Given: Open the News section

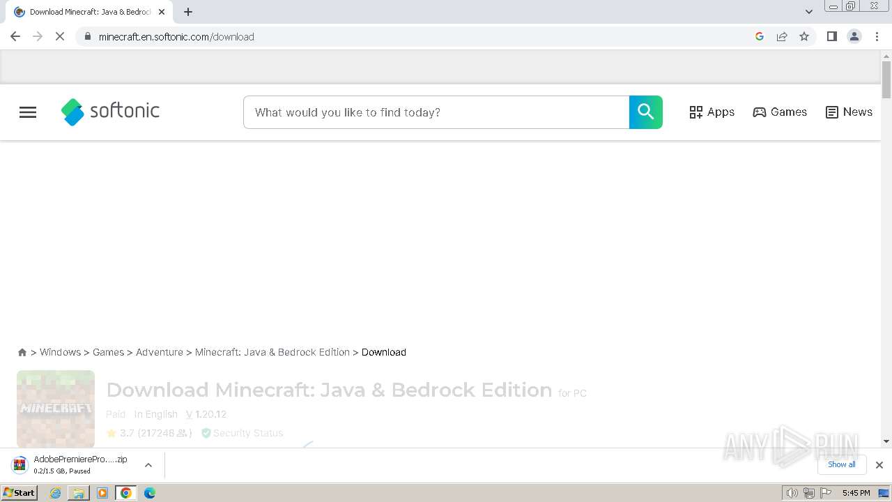Looking at the screenshot, I should [849, 112].
